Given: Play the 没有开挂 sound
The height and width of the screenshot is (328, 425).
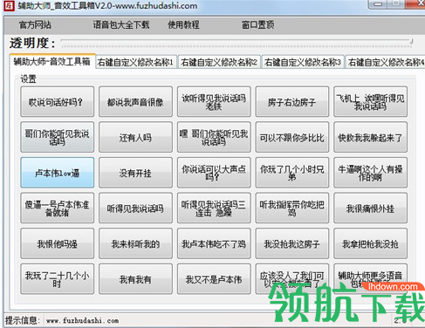Looking at the screenshot, I should [135, 173].
